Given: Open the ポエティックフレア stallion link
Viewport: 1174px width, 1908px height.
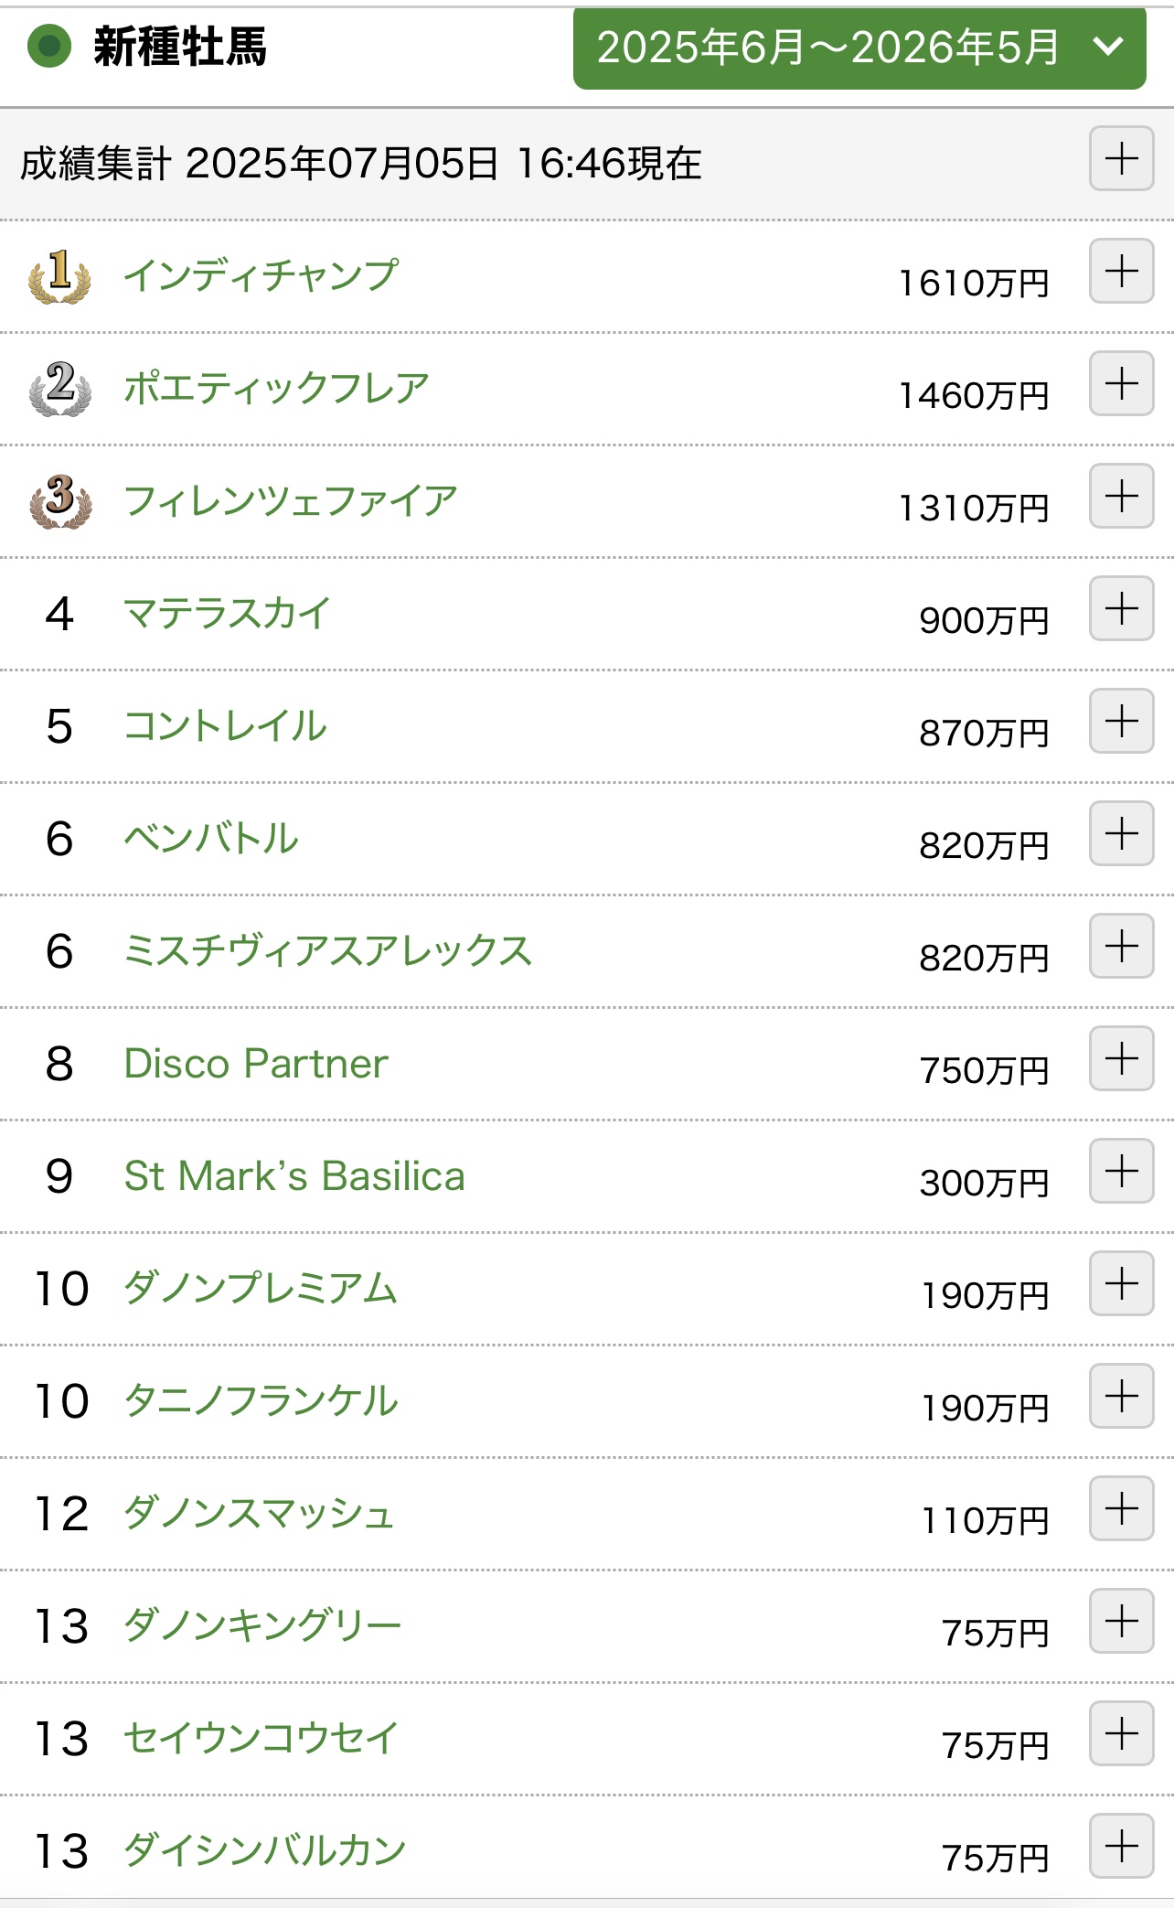Looking at the screenshot, I should pos(276,388).
